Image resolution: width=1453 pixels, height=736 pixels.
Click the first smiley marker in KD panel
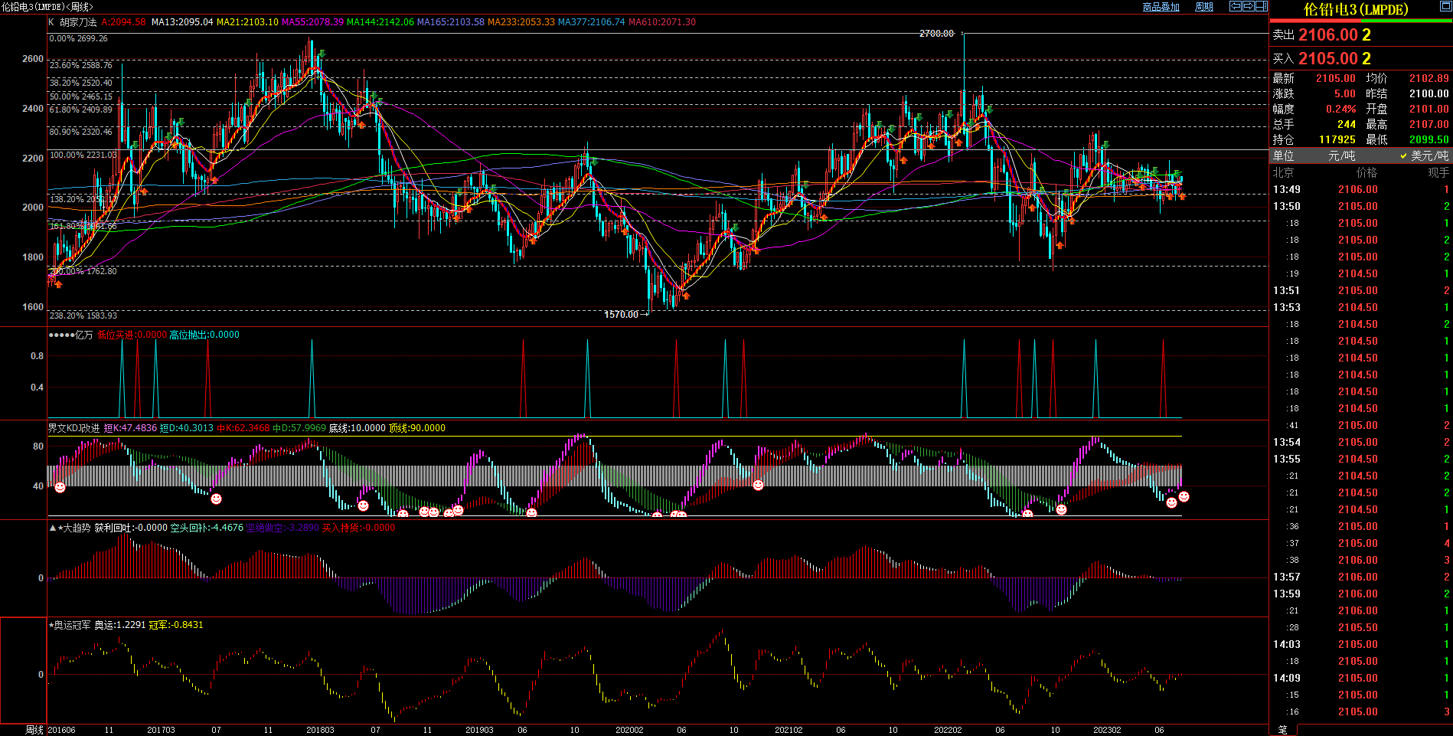tap(60, 487)
